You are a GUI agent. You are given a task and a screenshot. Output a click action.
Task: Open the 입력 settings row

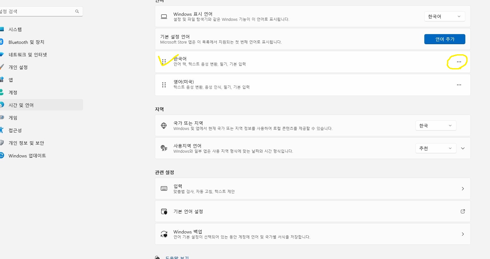312,189
